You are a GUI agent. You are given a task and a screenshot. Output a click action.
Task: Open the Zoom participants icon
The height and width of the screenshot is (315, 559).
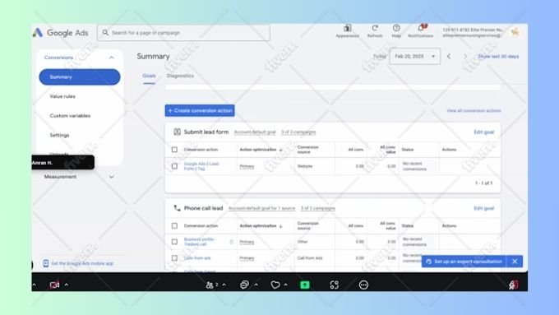point(210,285)
